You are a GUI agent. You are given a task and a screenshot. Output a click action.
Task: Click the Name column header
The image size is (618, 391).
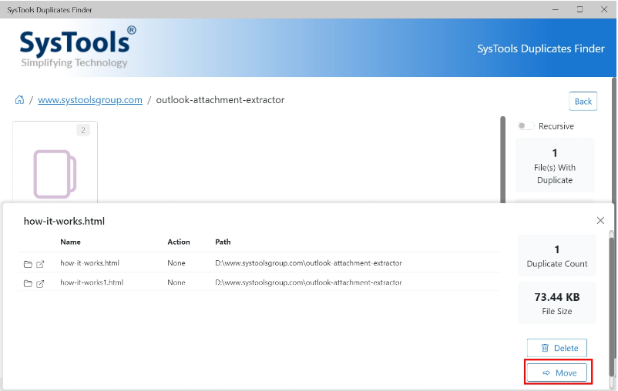tap(71, 242)
